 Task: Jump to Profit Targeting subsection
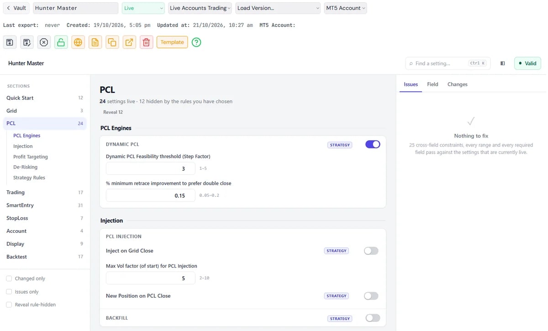pyautogui.click(x=31, y=157)
